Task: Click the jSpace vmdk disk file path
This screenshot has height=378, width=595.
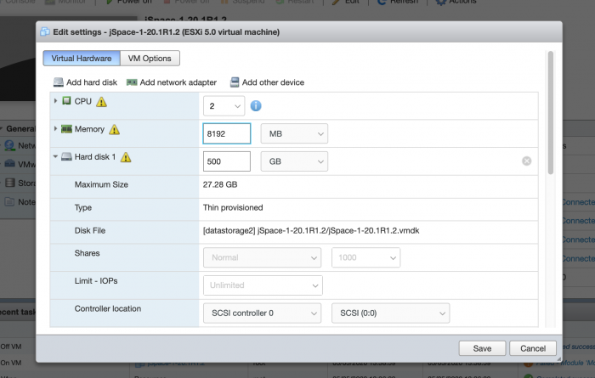Action: tap(311, 230)
